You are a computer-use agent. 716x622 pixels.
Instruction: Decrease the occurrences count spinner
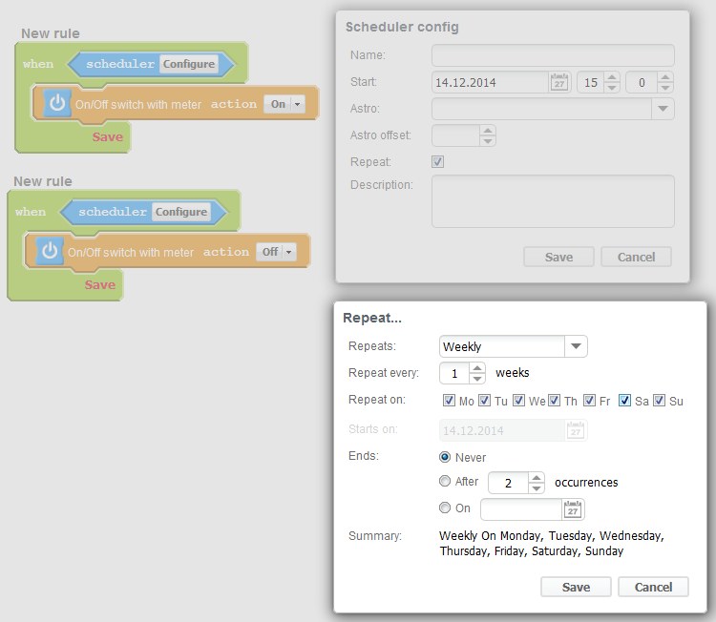pos(537,488)
